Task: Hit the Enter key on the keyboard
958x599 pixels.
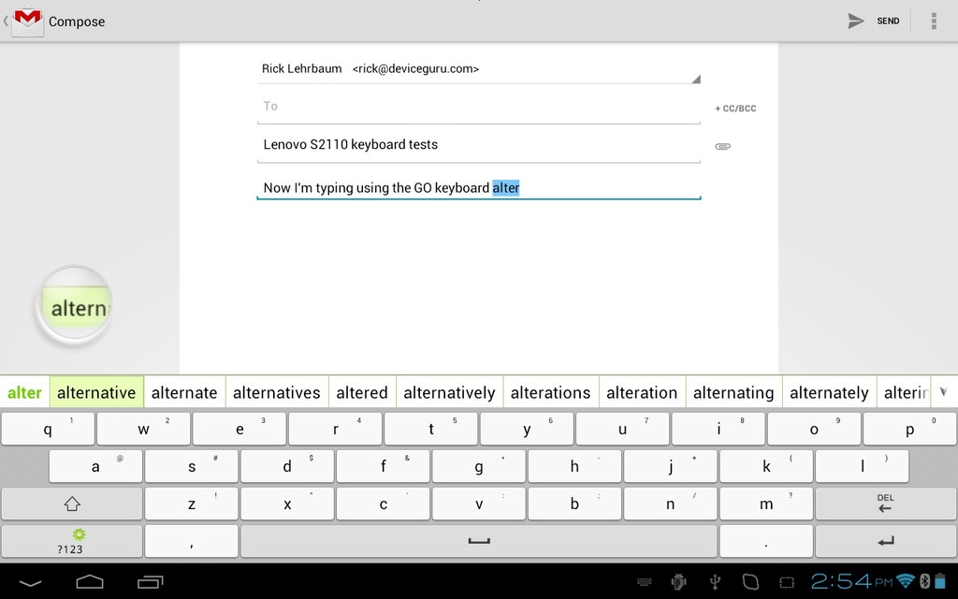Action: pos(886,541)
